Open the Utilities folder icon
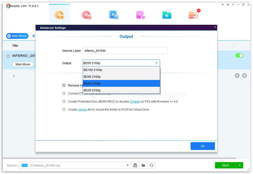Image resolution: width=253 pixels, height=174 pixels. pyautogui.click(x=167, y=15)
